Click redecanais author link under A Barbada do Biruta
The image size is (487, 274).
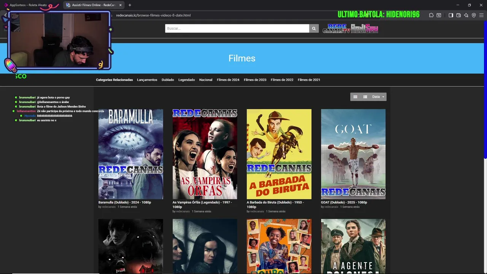[257, 212]
